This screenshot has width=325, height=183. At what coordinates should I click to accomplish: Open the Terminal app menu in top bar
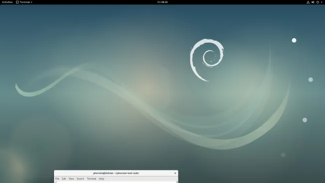click(24, 2)
